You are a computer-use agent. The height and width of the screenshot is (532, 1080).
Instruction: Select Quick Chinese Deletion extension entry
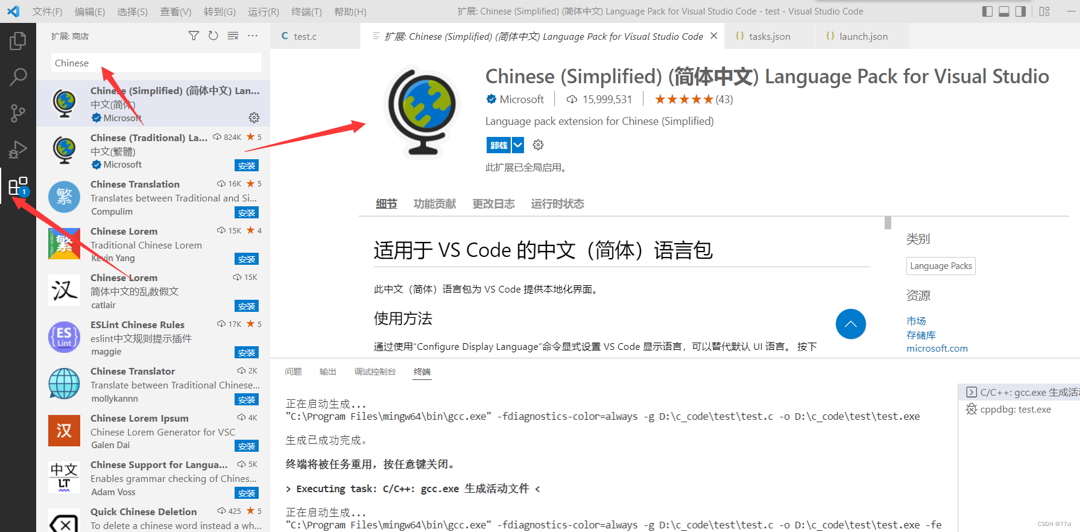[153, 518]
